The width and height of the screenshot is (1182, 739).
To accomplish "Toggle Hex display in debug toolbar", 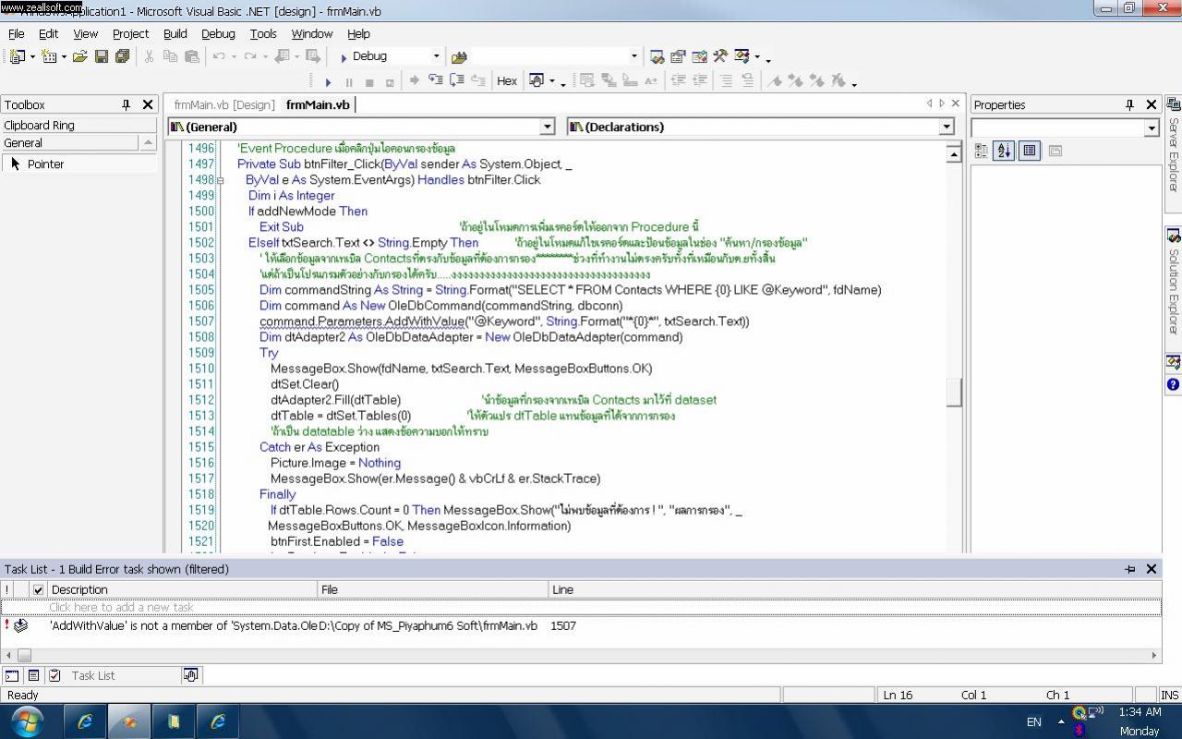I will tap(506, 81).
